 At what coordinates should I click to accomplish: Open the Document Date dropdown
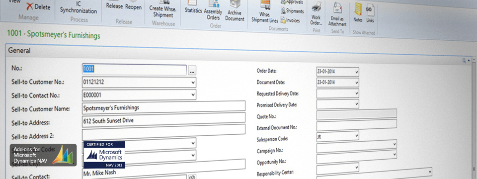(x=357, y=83)
